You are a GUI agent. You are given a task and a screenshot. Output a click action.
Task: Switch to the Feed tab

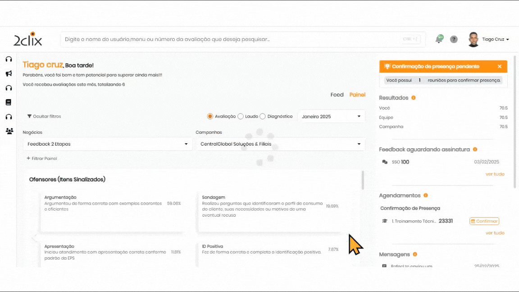(x=337, y=95)
